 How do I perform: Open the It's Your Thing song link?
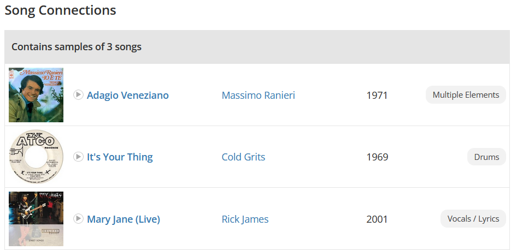coord(120,157)
